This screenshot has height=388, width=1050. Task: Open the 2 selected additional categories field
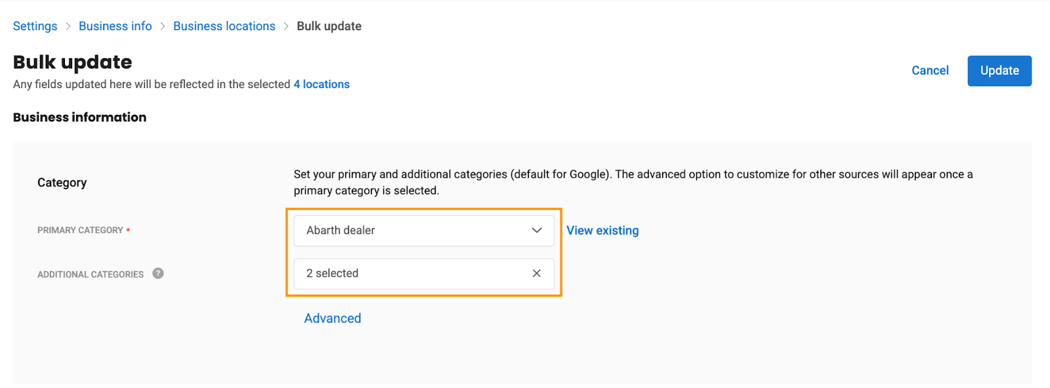coord(424,274)
